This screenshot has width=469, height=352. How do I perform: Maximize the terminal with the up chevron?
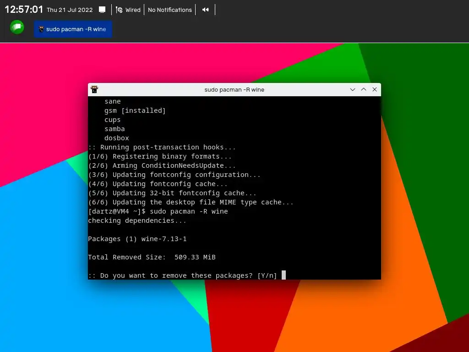(x=364, y=89)
